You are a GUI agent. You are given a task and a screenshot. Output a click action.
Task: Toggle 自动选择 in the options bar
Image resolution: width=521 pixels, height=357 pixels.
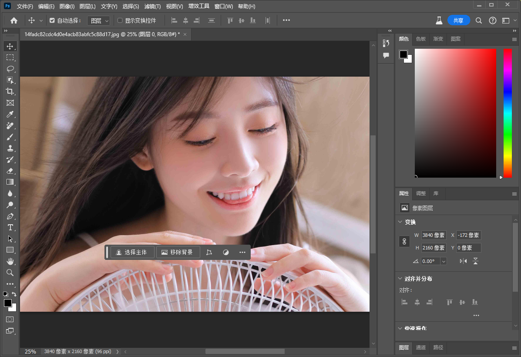tap(51, 20)
